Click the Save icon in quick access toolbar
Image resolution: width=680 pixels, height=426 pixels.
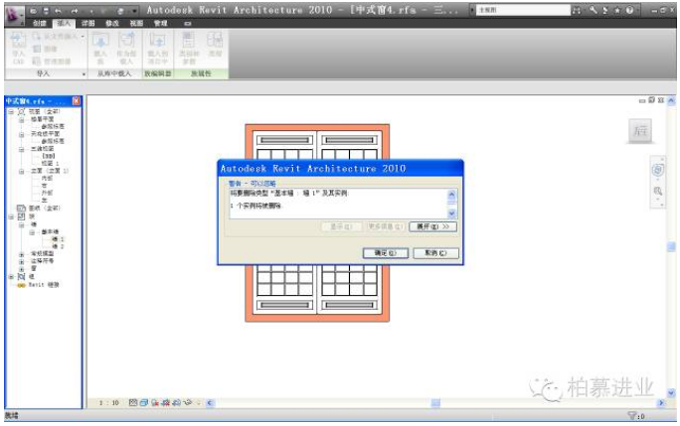pyautogui.click(x=46, y=10)
